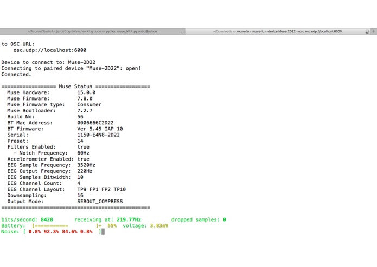
Task: Click Notch Frequency value 60Hz
Action: coord(83,153)
